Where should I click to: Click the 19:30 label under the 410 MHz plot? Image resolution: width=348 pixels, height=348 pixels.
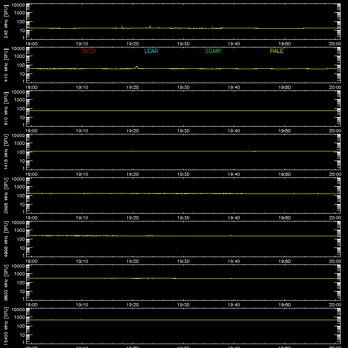tap(183, 87)
